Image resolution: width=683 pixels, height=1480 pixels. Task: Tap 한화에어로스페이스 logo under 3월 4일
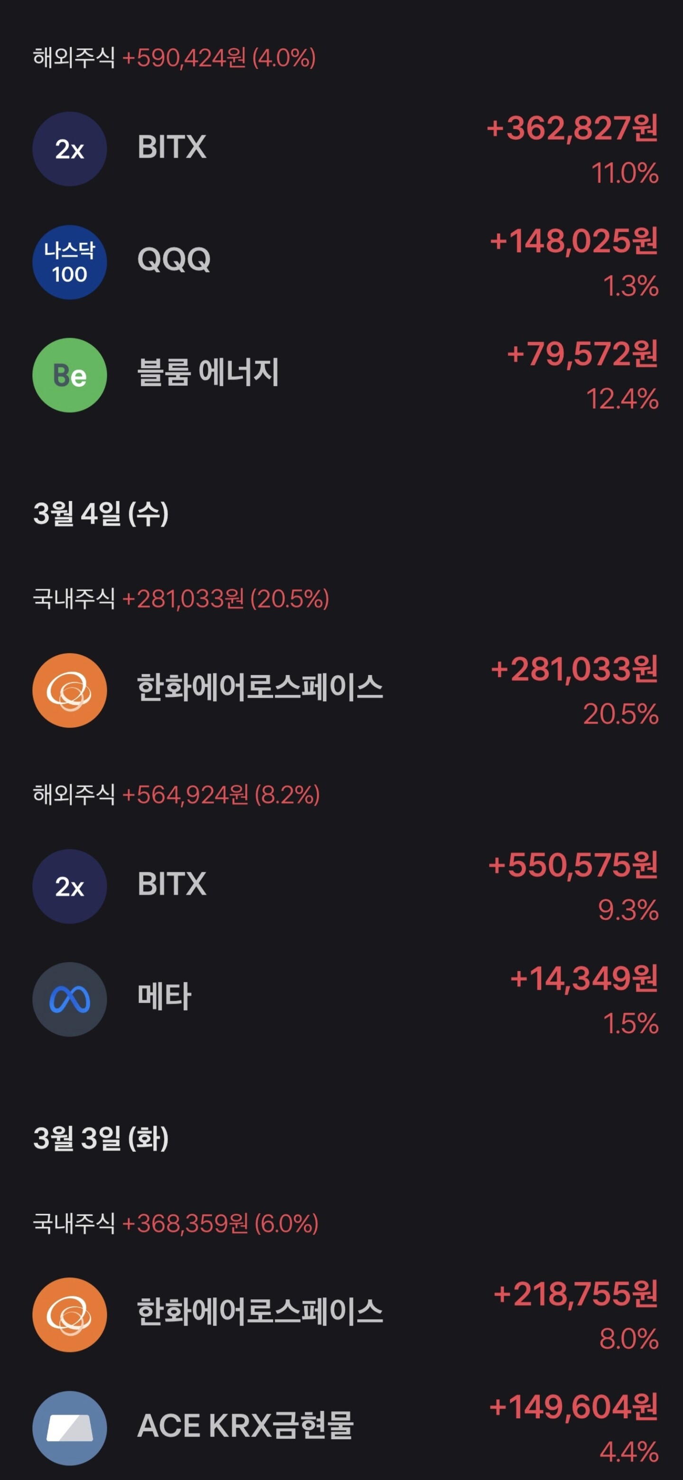70,690
